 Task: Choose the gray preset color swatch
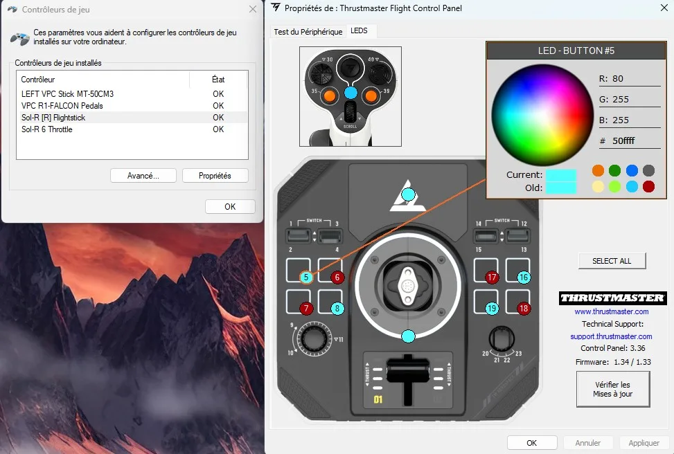pyautogui.click(x=648, y=170)
